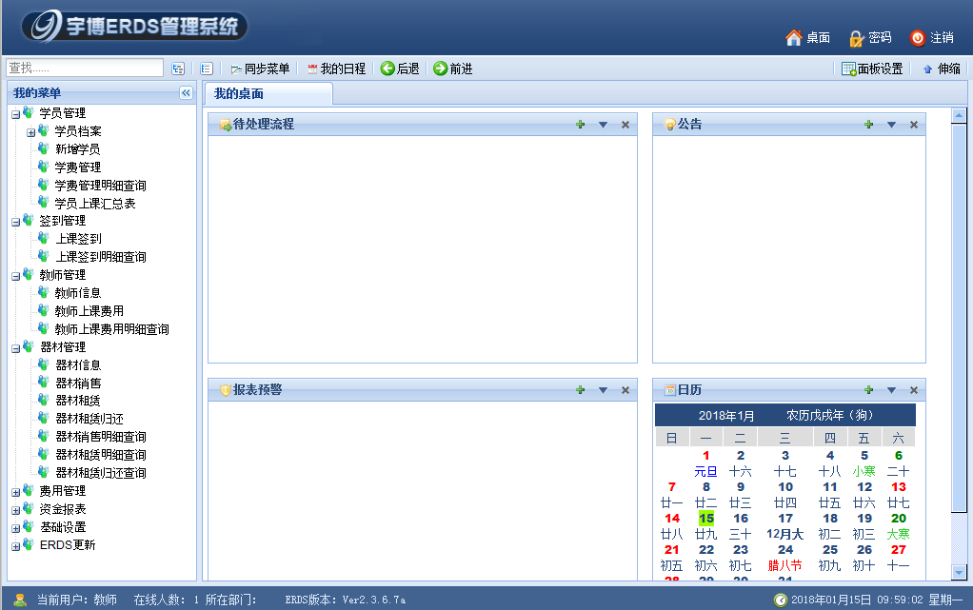Open 学员上课汇总表 menu item
Screen dimensions: 973x610
tap(94, 204)
